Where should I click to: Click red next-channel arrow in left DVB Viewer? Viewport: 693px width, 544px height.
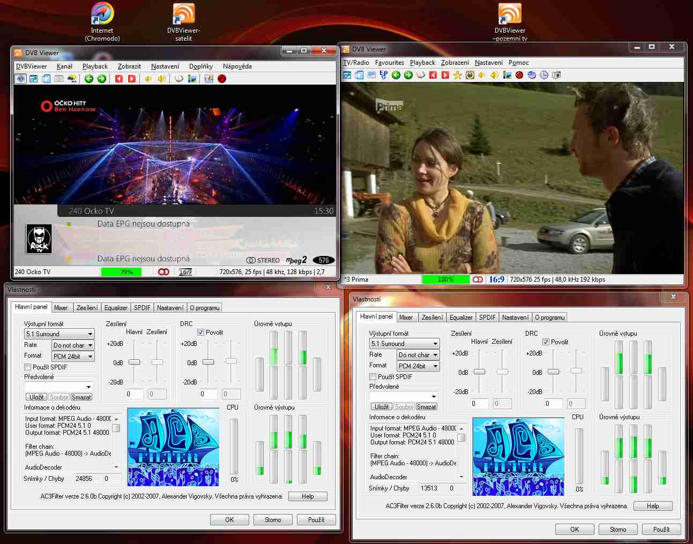[132, 79]
